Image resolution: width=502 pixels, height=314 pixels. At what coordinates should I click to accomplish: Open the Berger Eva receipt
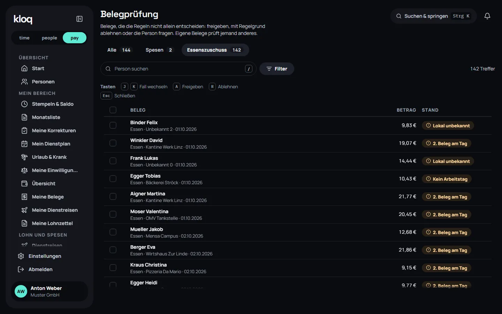click(297, 250)
